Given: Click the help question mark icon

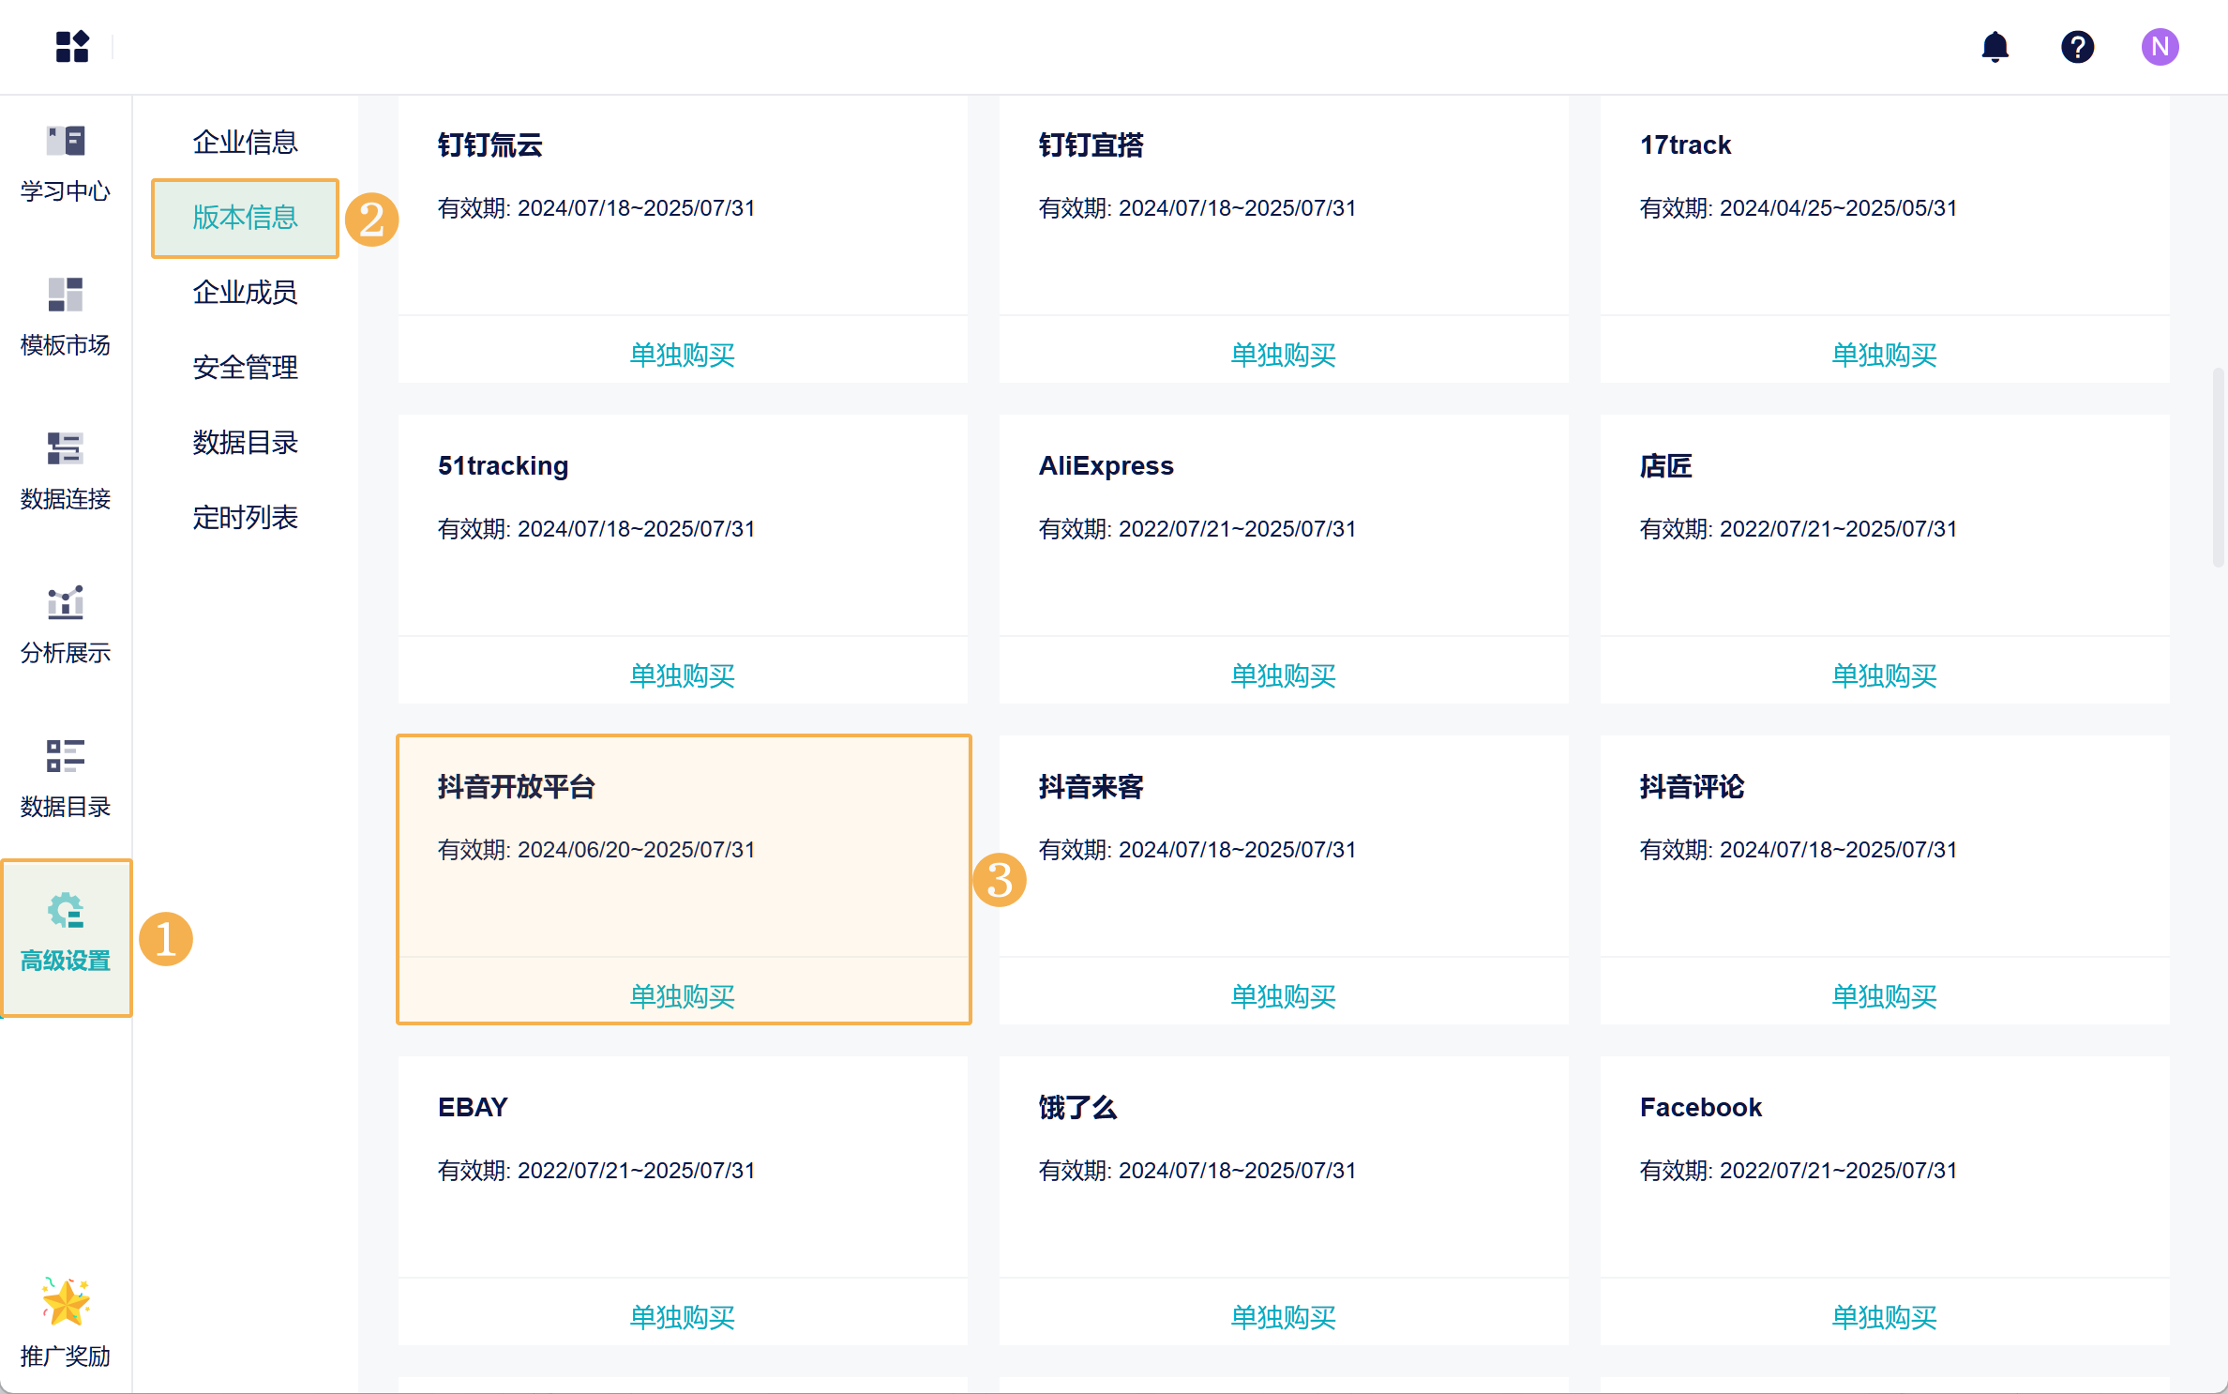Looking at the screenshot, I should pyautogui.click(x=2077, y=46).
